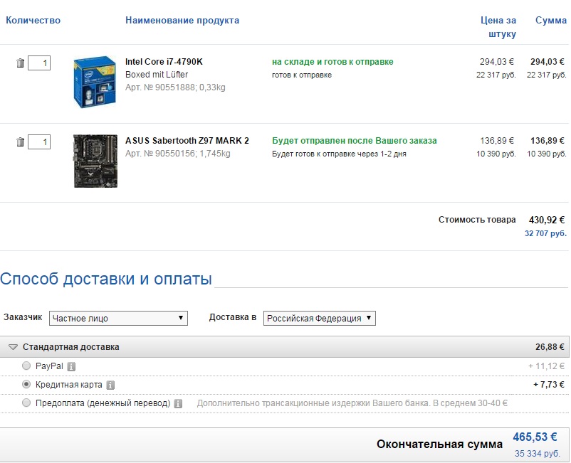Collapse the Стандартная доставка section triangle
Viewport: 571px width, 463px height.
coord(13,347)
